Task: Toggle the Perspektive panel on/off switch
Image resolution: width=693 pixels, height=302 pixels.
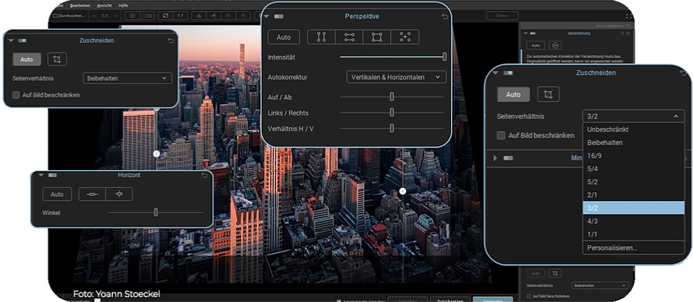Action: pyautogui.click(x=279, y=17)
